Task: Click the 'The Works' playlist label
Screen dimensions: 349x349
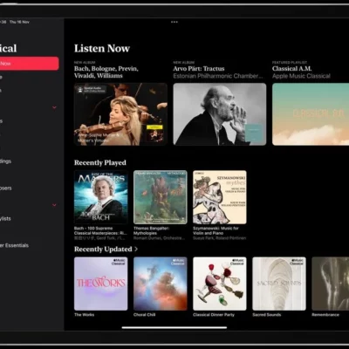Action: point(84,315)
